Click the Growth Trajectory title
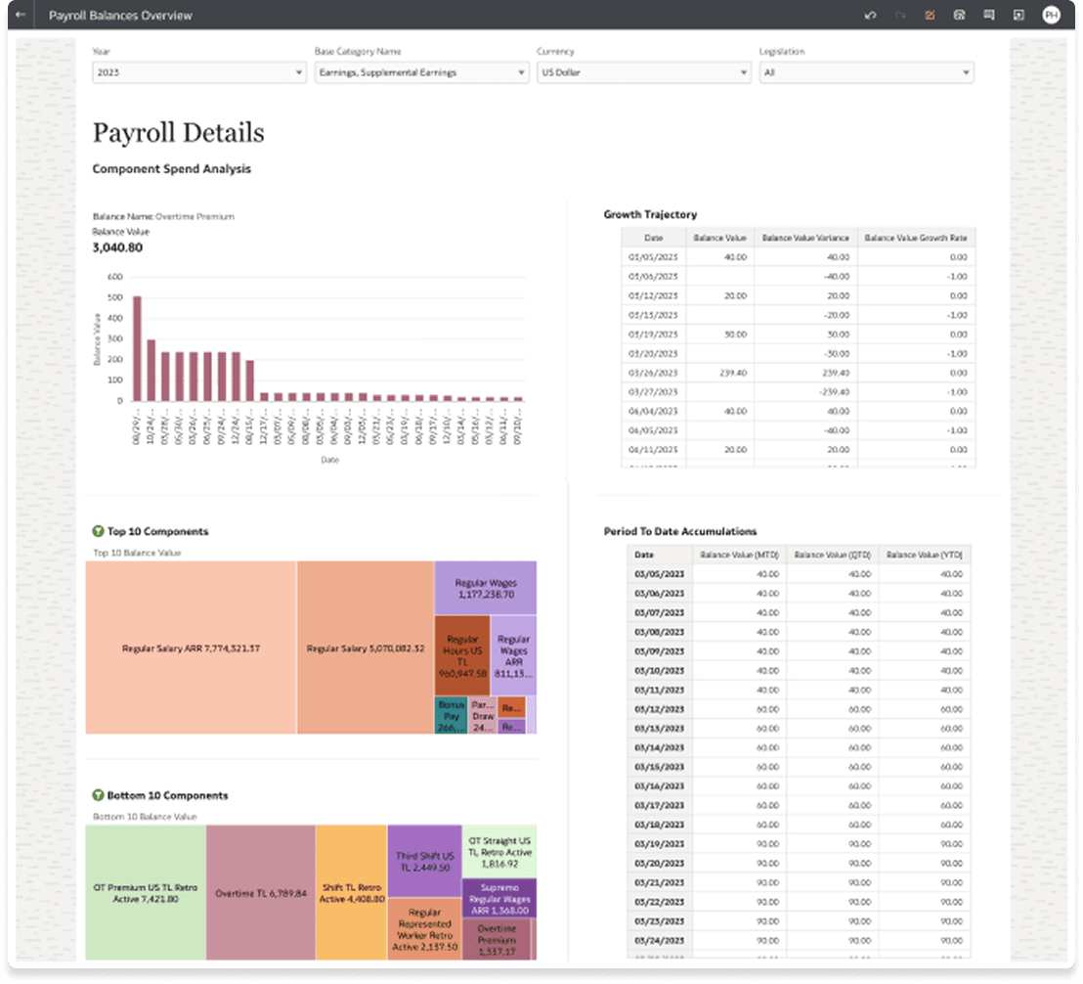The height and width of the screenshot is (984, 1083). (x=650, y=214)
